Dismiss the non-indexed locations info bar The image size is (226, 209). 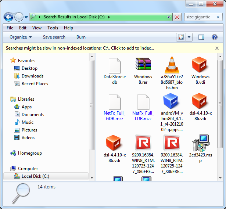217,48
